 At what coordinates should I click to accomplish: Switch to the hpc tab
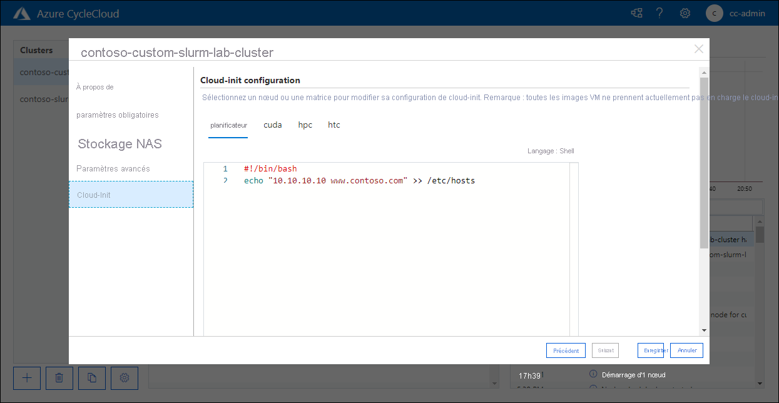(305, 125)
